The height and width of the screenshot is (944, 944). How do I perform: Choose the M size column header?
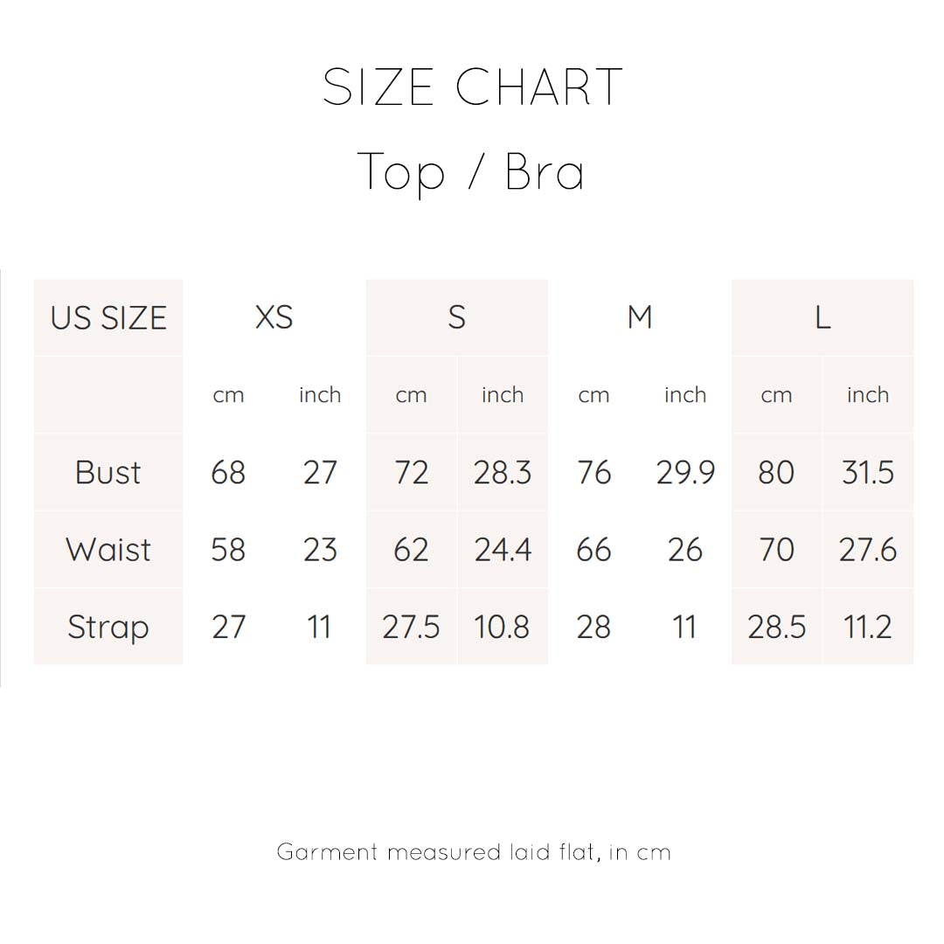click(x=640, y=317)
